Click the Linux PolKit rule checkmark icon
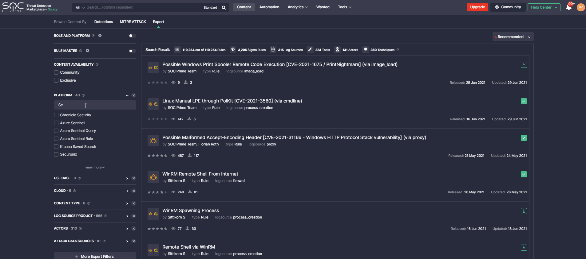 coord(524,101)
